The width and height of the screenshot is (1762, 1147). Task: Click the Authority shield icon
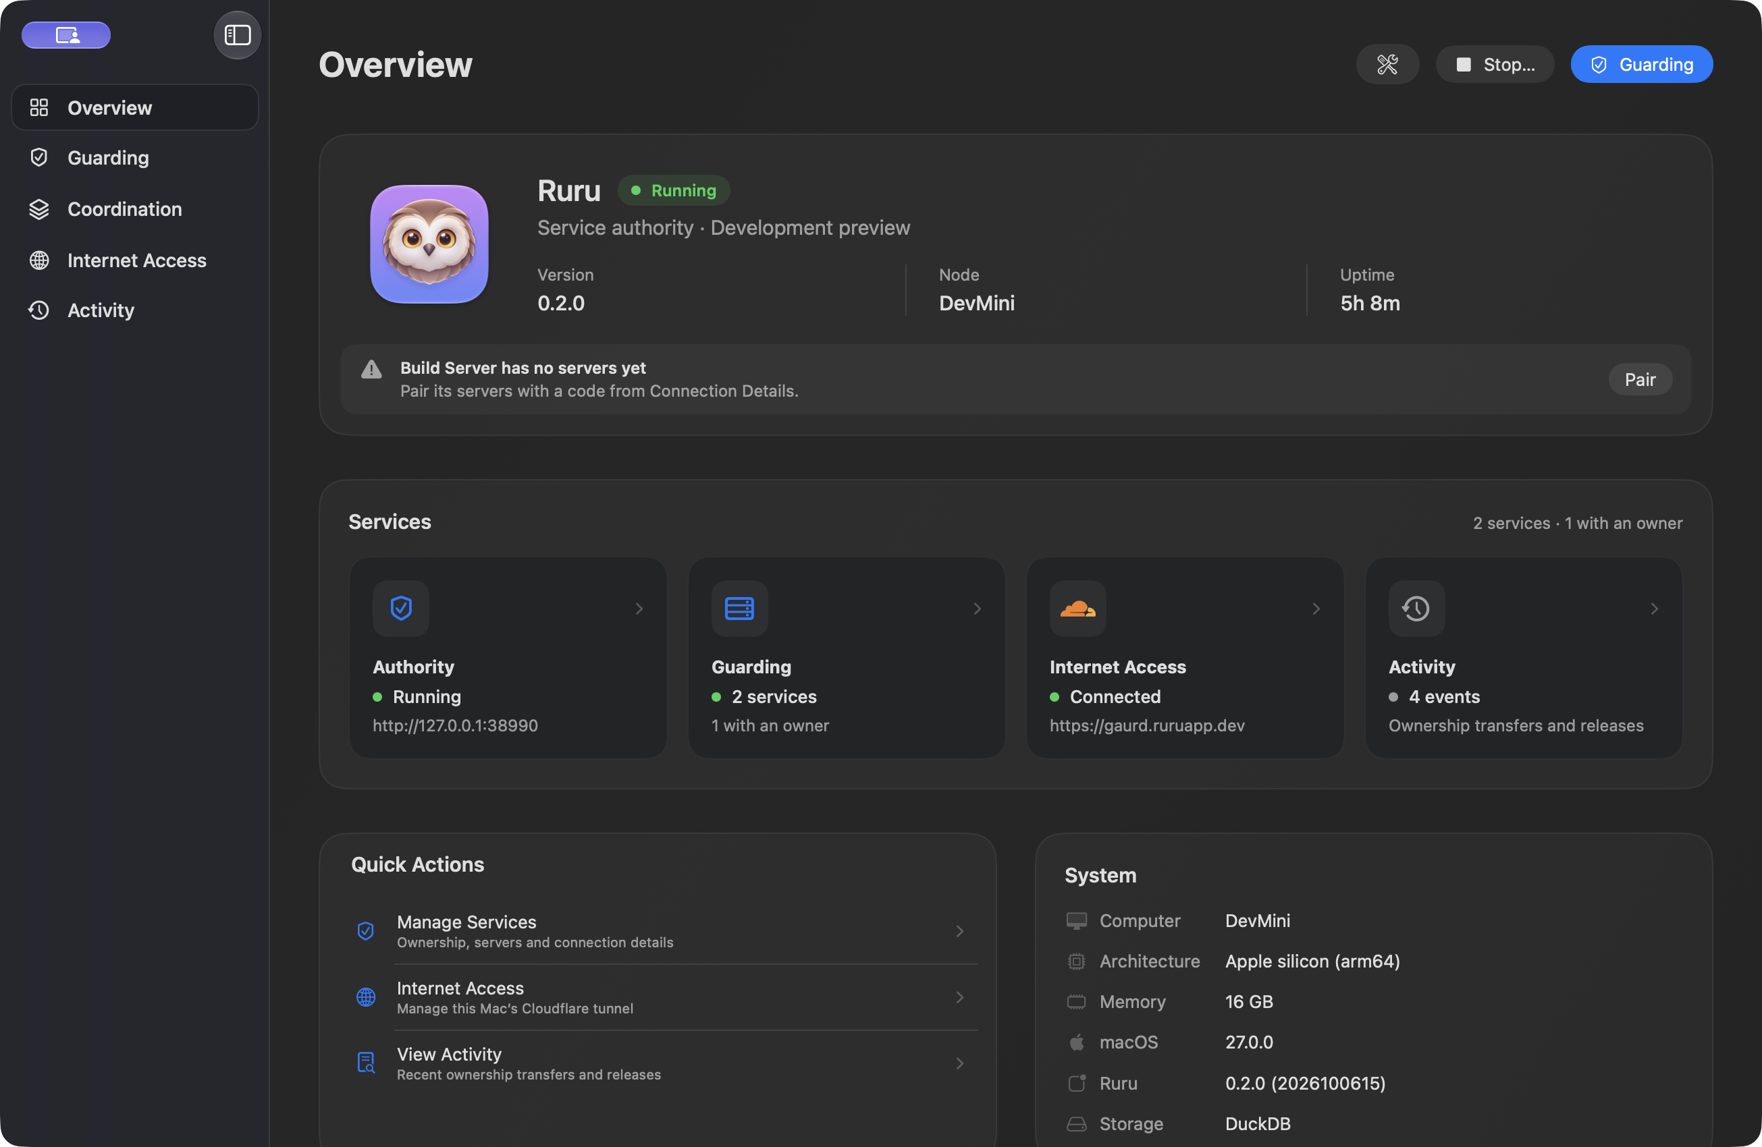click(x=400, y=609)
